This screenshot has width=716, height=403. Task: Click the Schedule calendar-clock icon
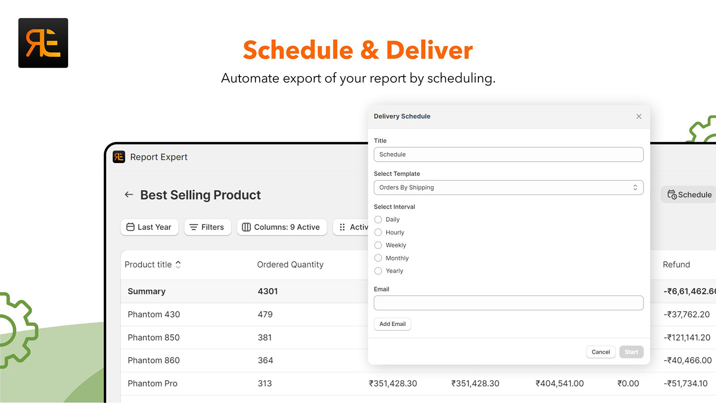672,194
